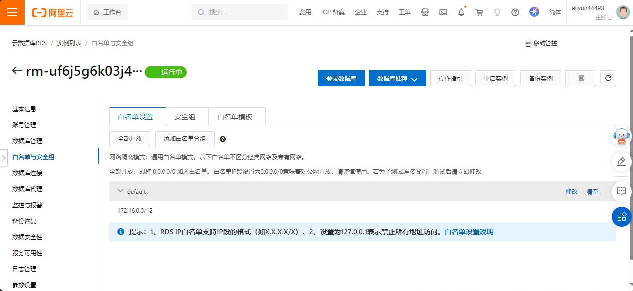This screenshot has width=633, height=291.
Task: Open the 白名单设置说明 link
Action: click(469, 232)
